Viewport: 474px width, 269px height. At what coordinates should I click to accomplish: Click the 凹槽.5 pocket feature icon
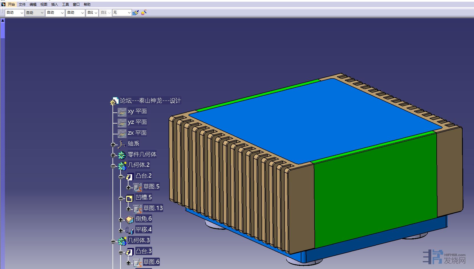[129, 198]
